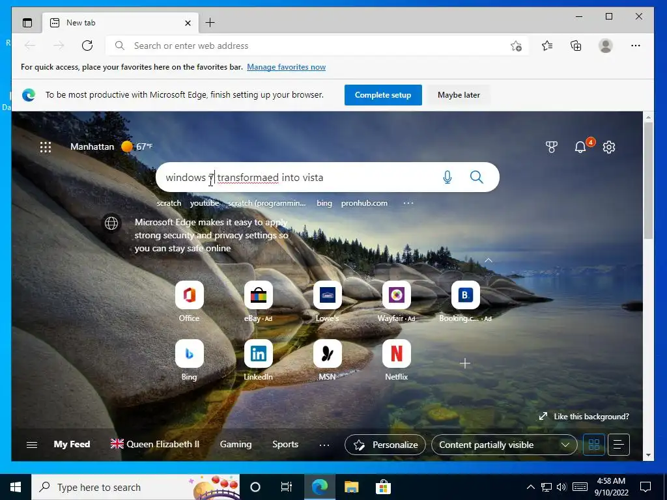This screenshot has width=667, height=500.
Task: Focus the Search or enter web address bar
Action: coord(317,46)
